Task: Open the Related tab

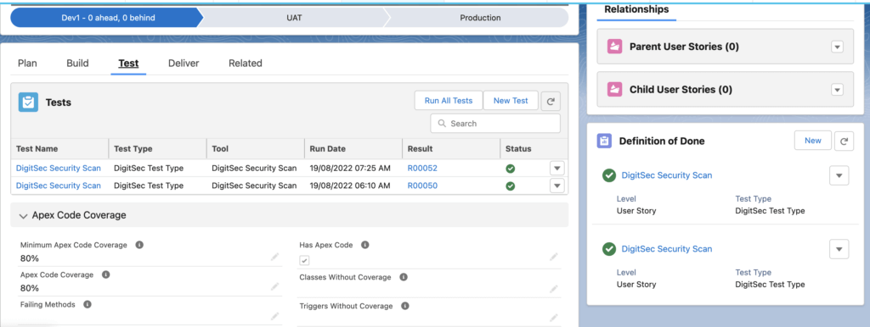Action: (x=246, y=63)
